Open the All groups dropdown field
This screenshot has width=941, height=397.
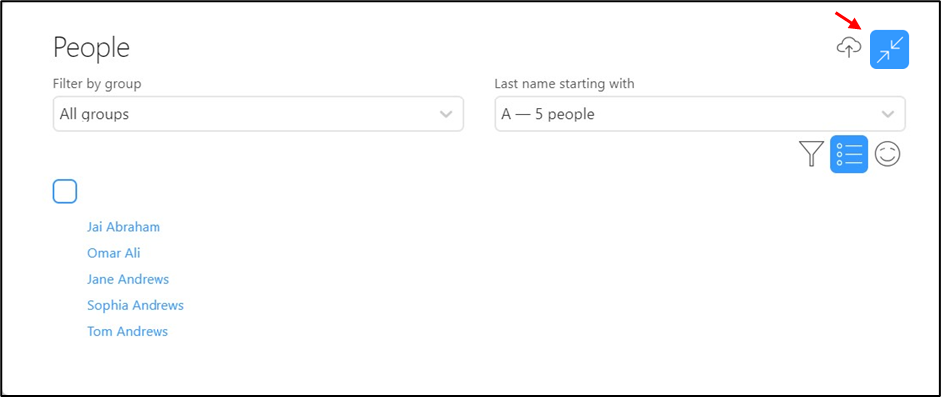click(258, 113)
